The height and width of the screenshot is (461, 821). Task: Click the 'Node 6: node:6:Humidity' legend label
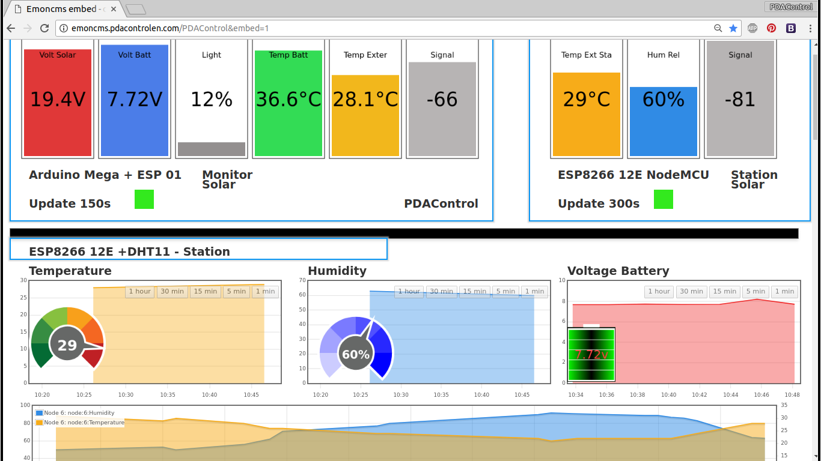[x=79, y=413]
